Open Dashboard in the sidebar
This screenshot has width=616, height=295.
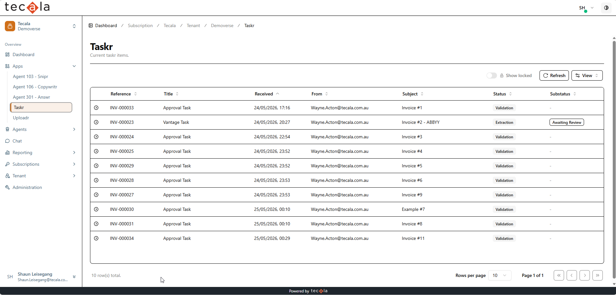click(x=23, y=54)
